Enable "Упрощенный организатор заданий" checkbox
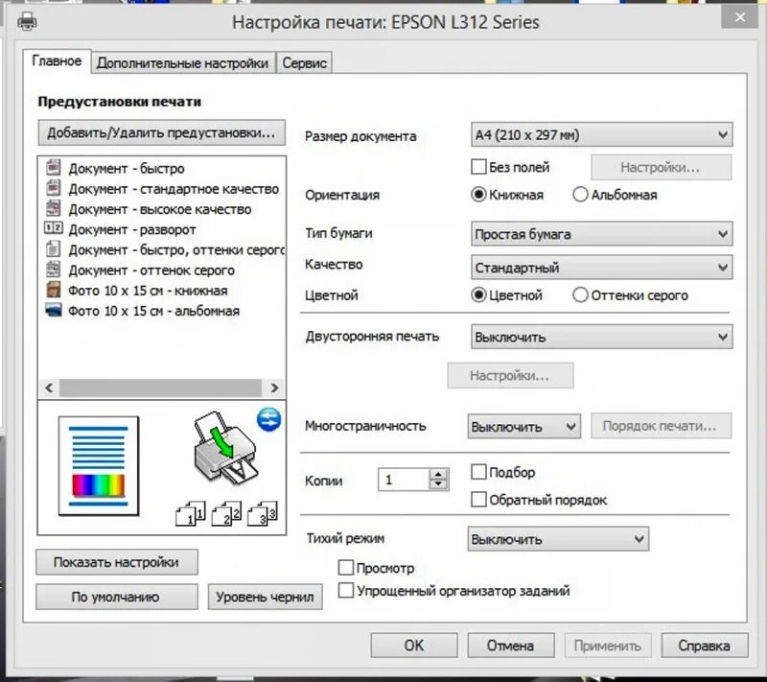Viewport: 767px width, 682px height. pos(346,591)
